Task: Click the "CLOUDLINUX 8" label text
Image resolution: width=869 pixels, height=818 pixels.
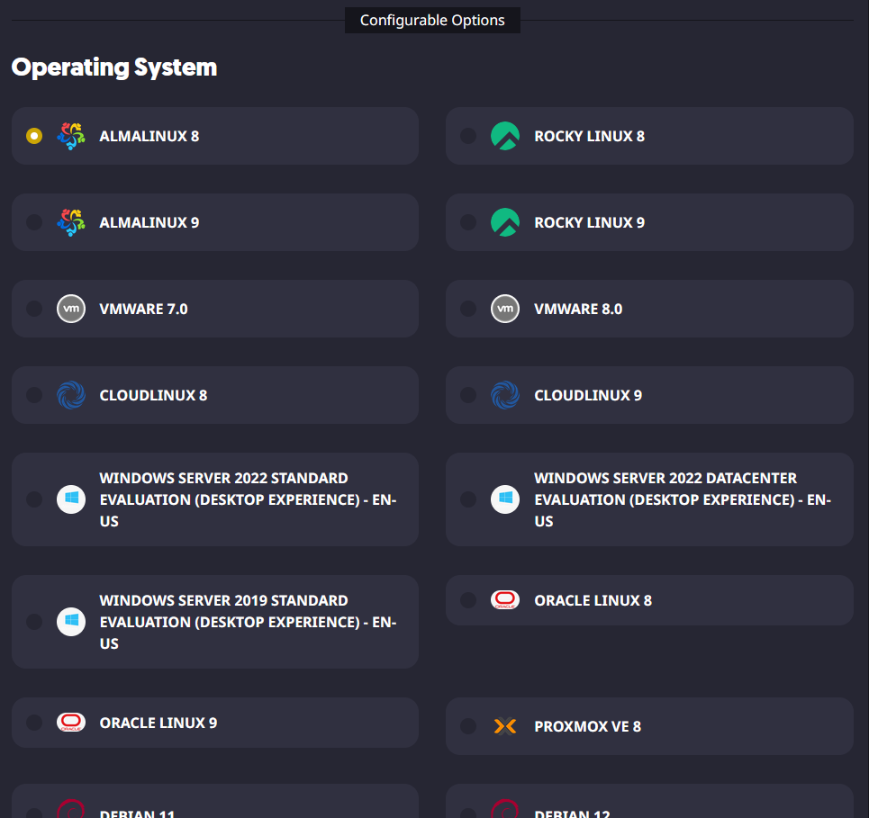Action: [x=153, y=395]
